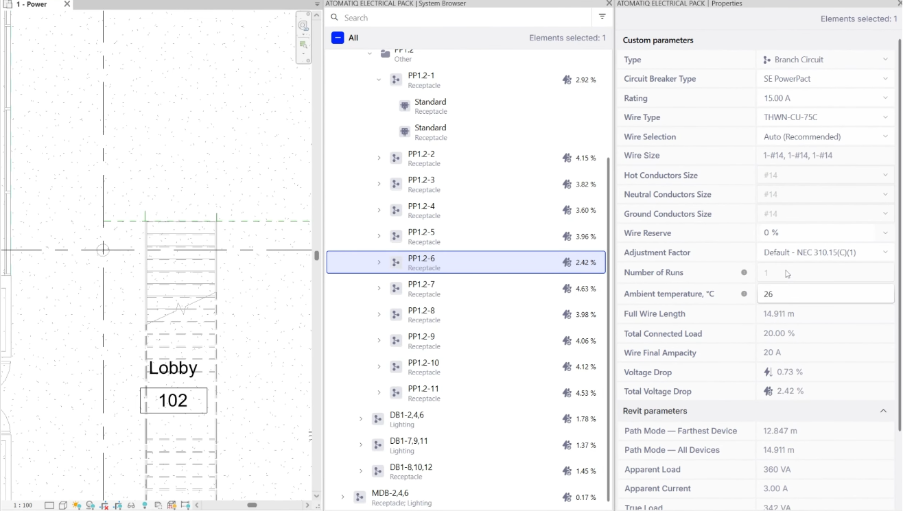
Task: Toggle the dot beside Ambient temperature
Action: (744, 294)
